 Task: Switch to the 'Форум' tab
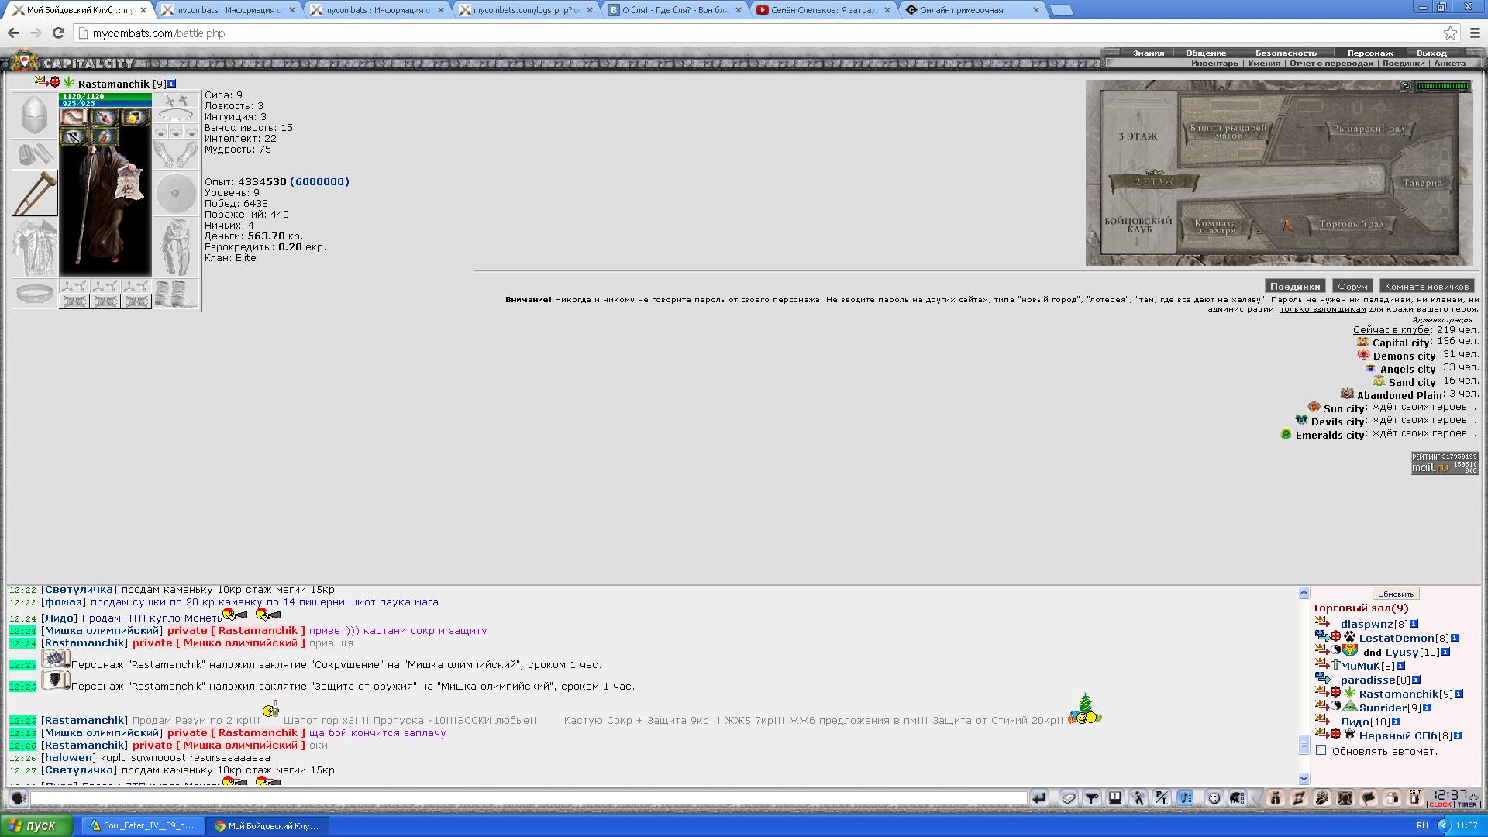(x=1352, y=286)
